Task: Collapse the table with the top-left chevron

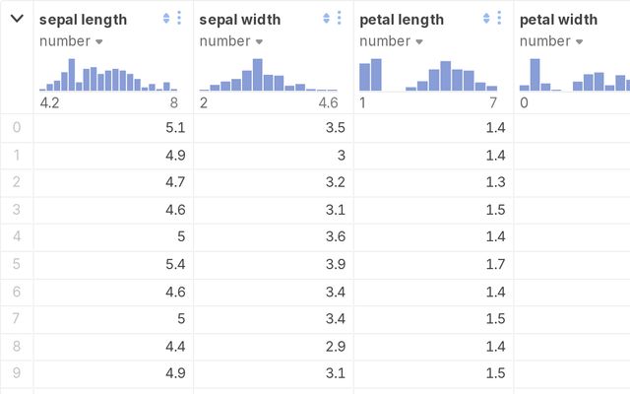Action: pyautogui.click(x=17, y=19)
